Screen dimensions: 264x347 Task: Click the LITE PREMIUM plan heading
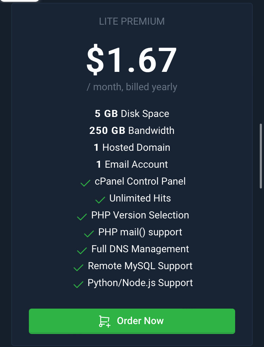[x=132, y=21]
